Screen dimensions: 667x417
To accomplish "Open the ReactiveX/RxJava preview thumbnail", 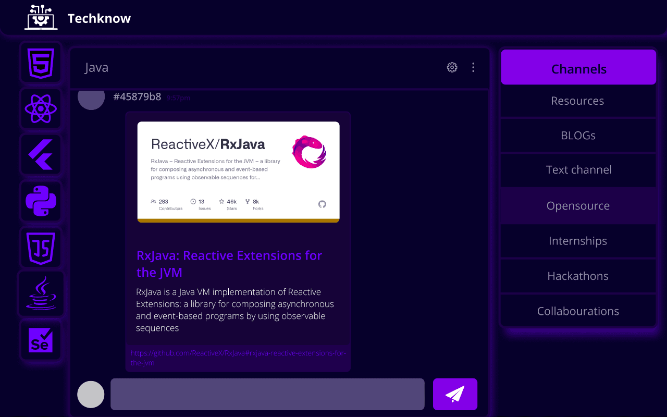I will 238,172.
